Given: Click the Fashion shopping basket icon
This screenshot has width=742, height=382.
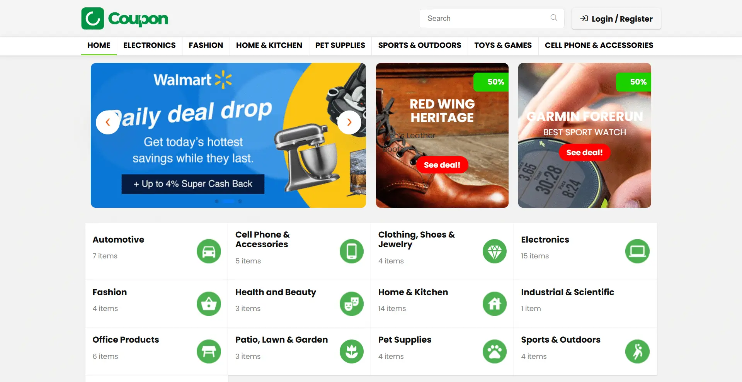Looking at the screenshot, I should click(209, 304).
